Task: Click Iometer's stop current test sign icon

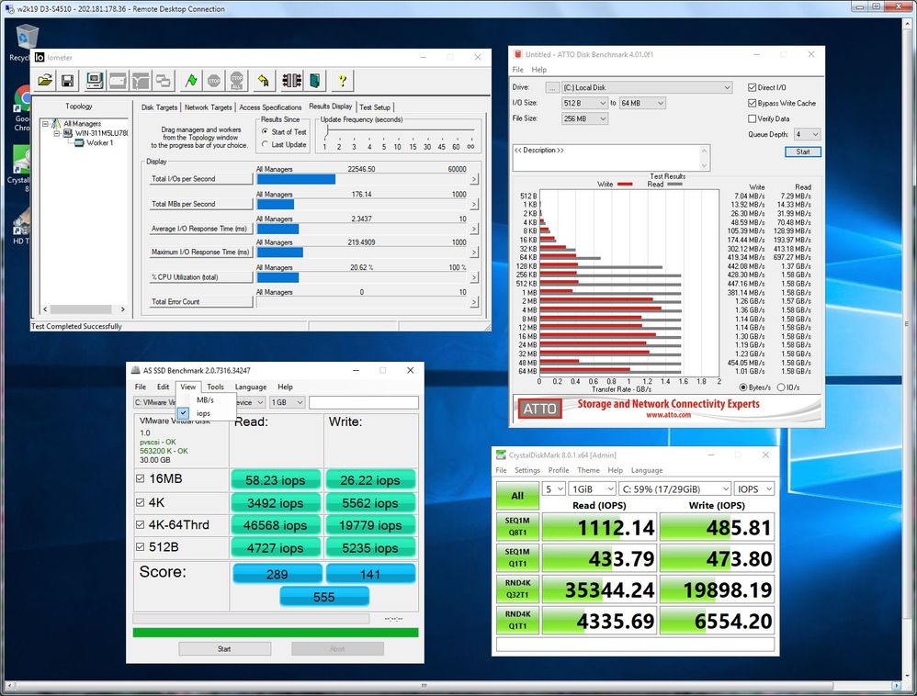Action: tap(214, 81)
